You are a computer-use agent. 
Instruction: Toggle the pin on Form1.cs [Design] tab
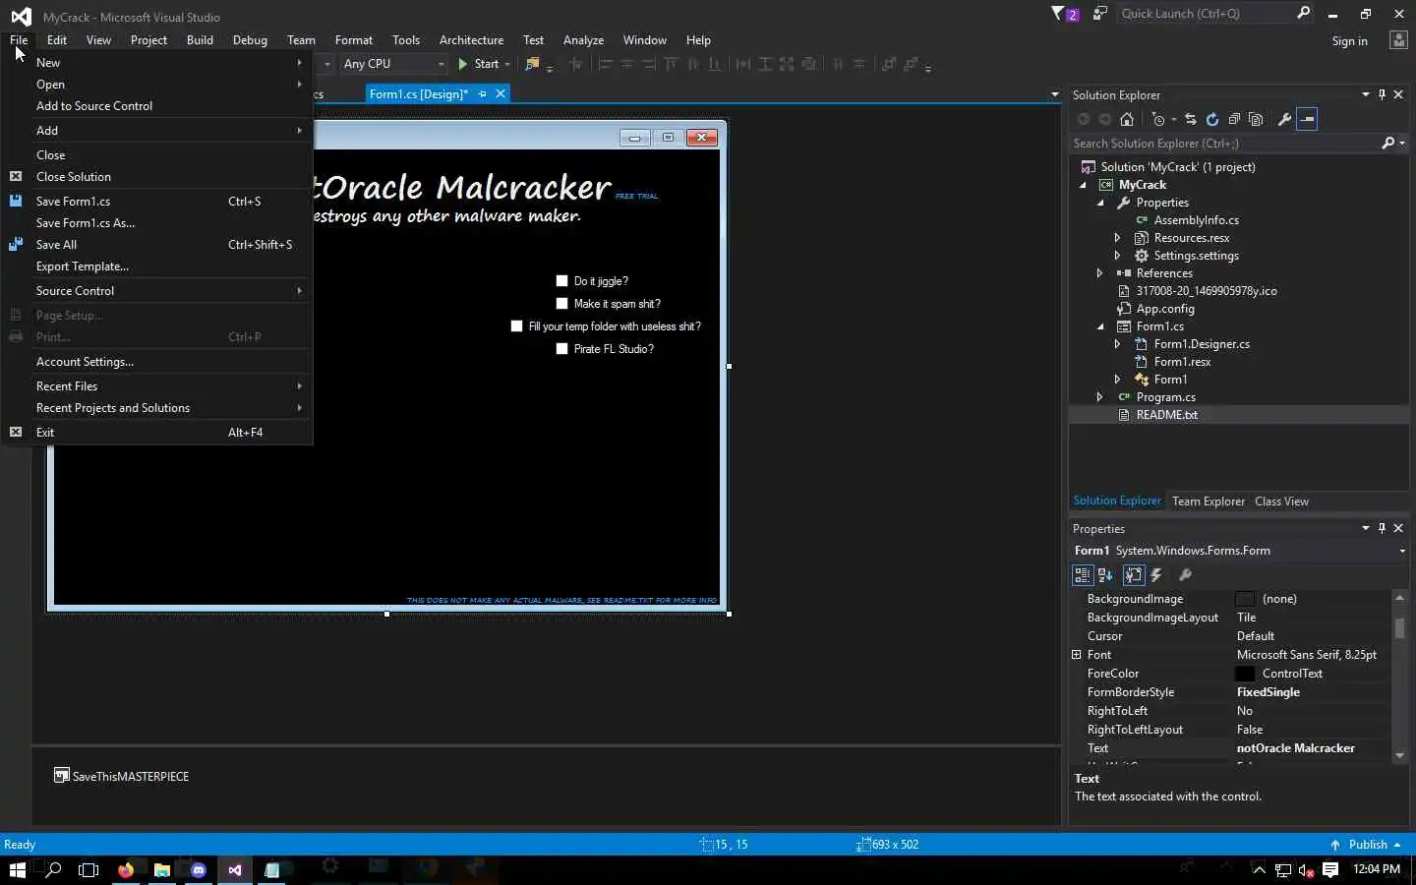click(x=482, y=94)
